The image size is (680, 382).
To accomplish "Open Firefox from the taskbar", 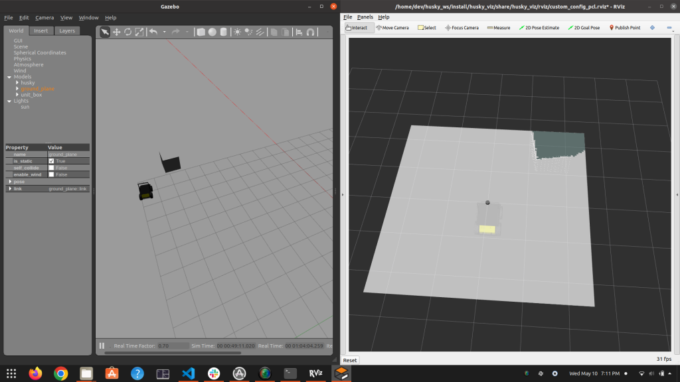I will pyautogui.click(x=35, y=373).
